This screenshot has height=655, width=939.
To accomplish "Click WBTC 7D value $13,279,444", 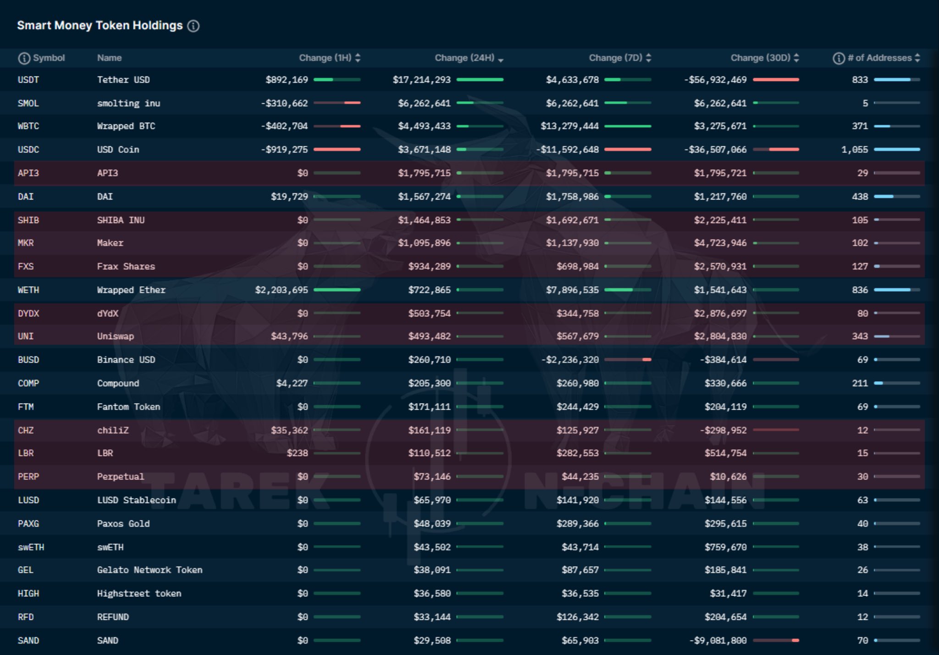I will pyautogui.click(x=570, y=126).
